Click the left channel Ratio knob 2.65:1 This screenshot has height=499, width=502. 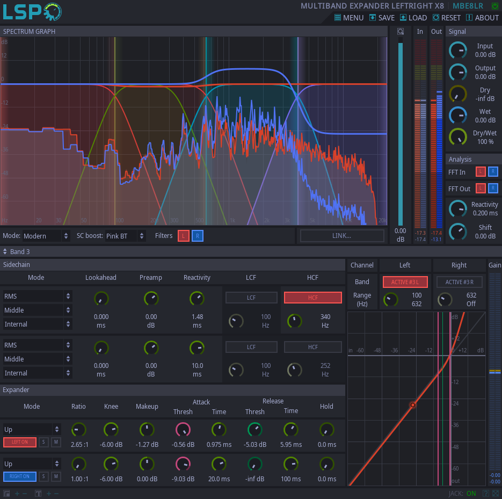coord(78,430)
